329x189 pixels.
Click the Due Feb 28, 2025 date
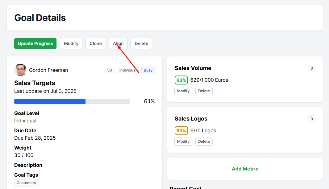(35, 138)
